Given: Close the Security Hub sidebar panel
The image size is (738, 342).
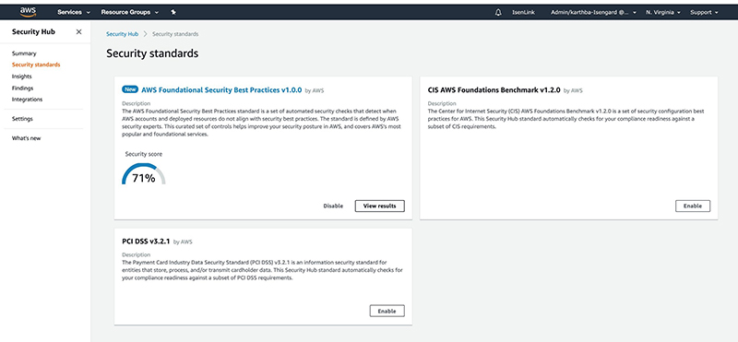Looking at the screenshot, I should [78, 32].
